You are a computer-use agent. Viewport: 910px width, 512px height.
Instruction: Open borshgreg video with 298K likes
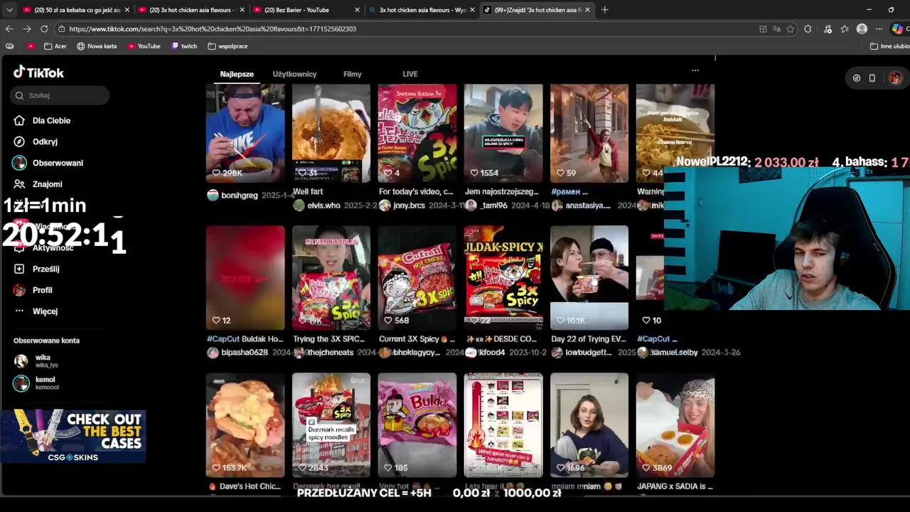coord(245,133)
